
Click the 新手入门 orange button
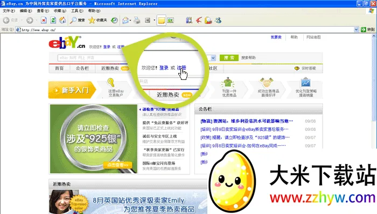point(72,90)
